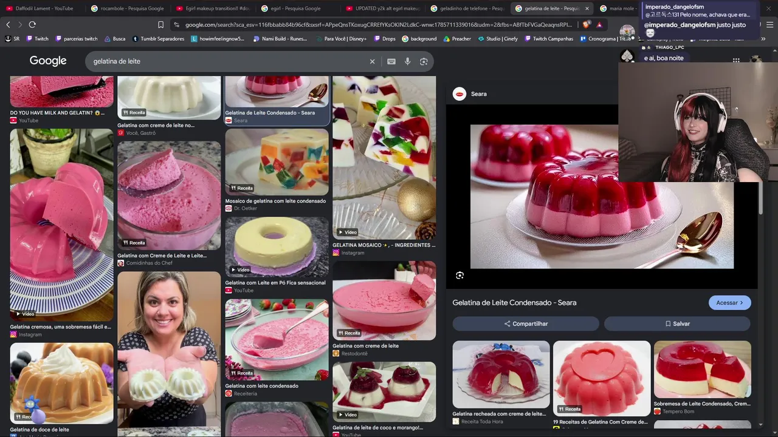Image resolution: width=778 pixels, height=437 pixels.
Task: Open the Brave Shields lion icon
Action: 586,24
